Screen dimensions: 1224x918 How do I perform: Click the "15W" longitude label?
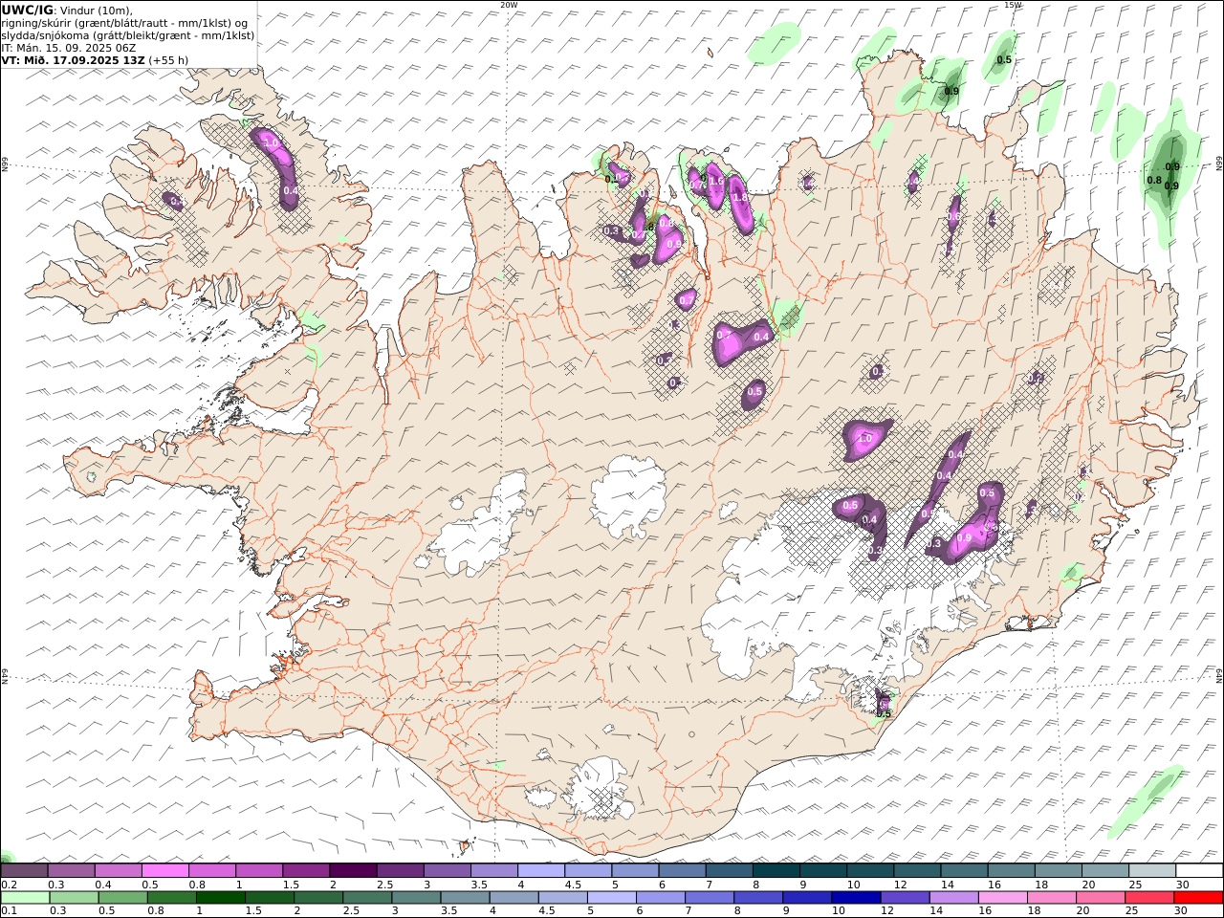1013,5
